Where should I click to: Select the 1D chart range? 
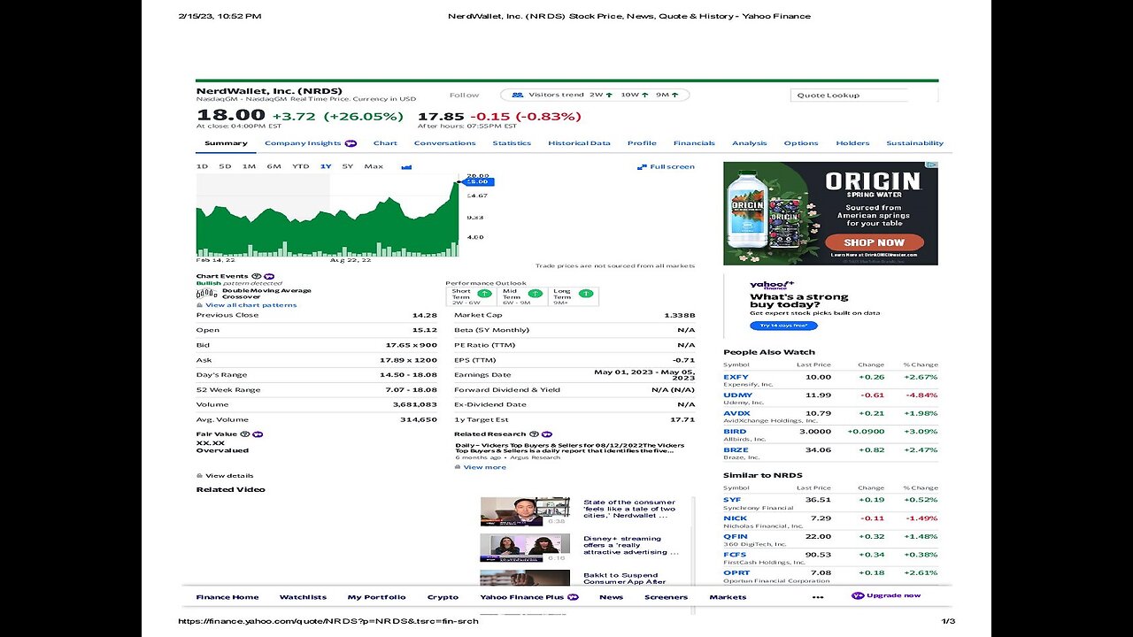tap(202, 166)
